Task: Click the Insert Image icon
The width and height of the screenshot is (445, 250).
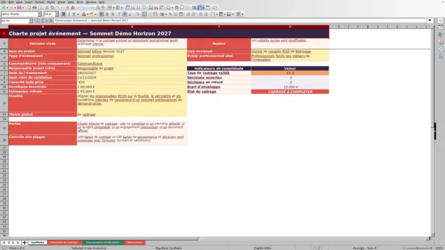Action: pos(151,8)
